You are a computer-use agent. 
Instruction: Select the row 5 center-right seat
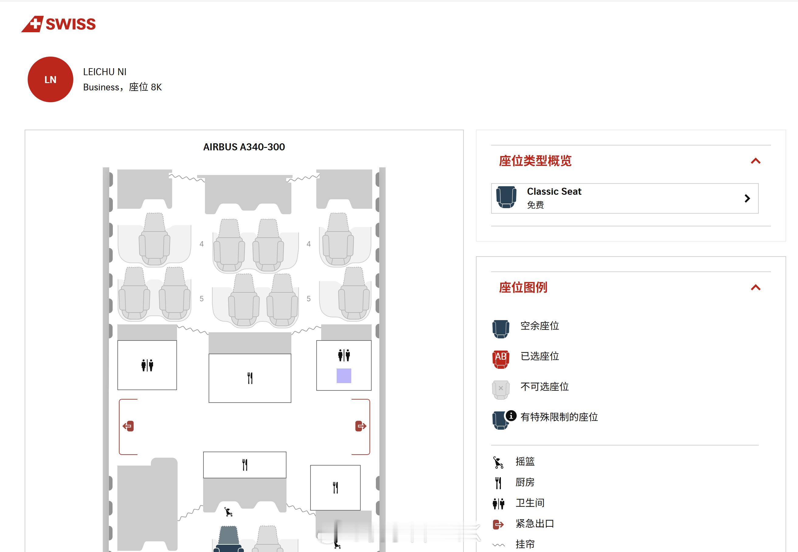tap(282, 300)
